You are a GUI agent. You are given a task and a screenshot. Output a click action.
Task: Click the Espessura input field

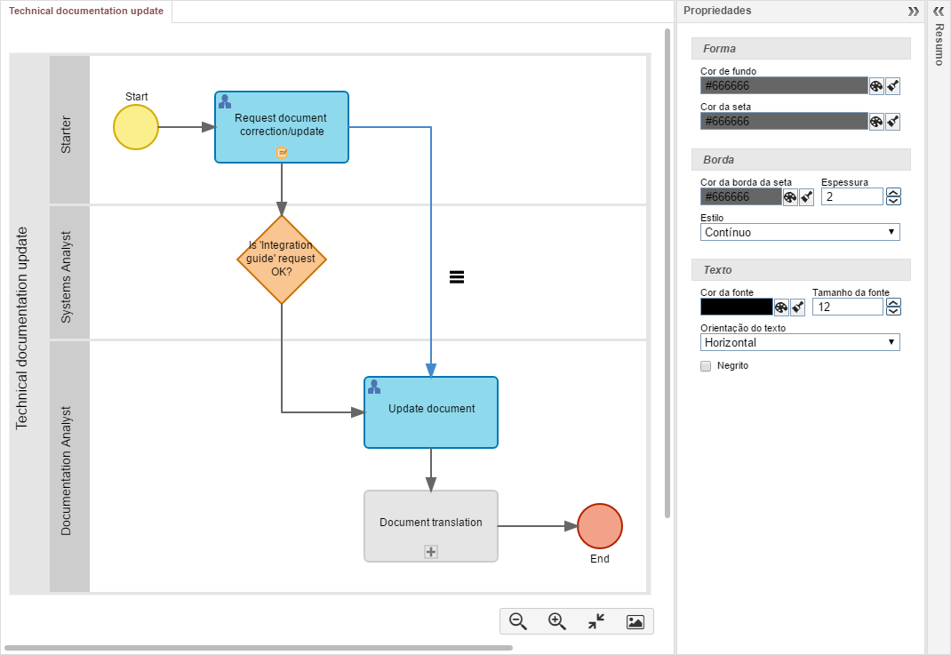[x=852, y=196]
